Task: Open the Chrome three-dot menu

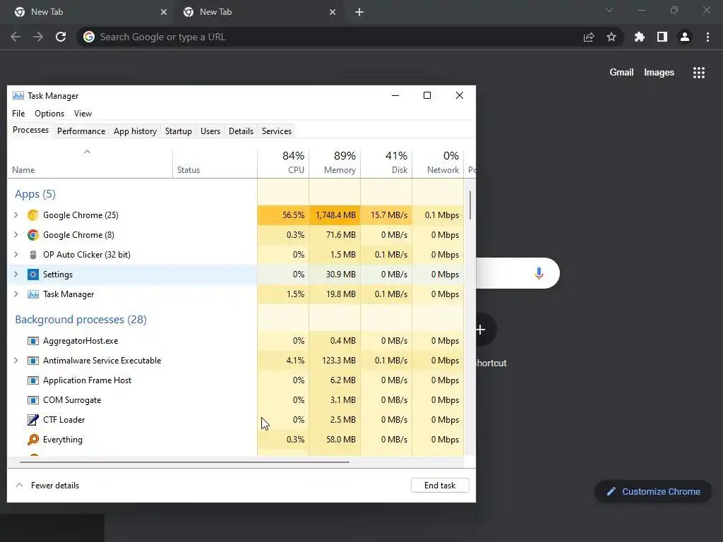Action: (707, 37)
